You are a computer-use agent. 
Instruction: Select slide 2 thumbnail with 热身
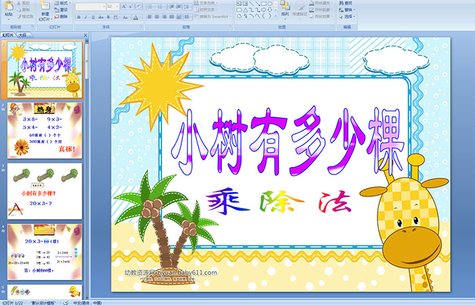[x=45, y=130]
